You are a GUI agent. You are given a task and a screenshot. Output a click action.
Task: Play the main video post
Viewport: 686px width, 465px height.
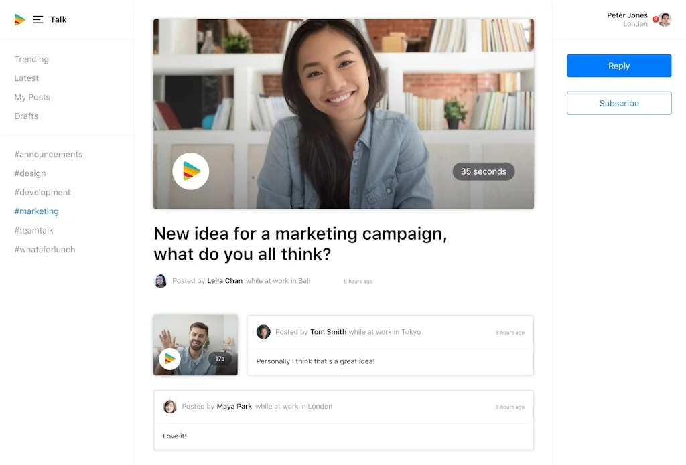coord(191,171)
